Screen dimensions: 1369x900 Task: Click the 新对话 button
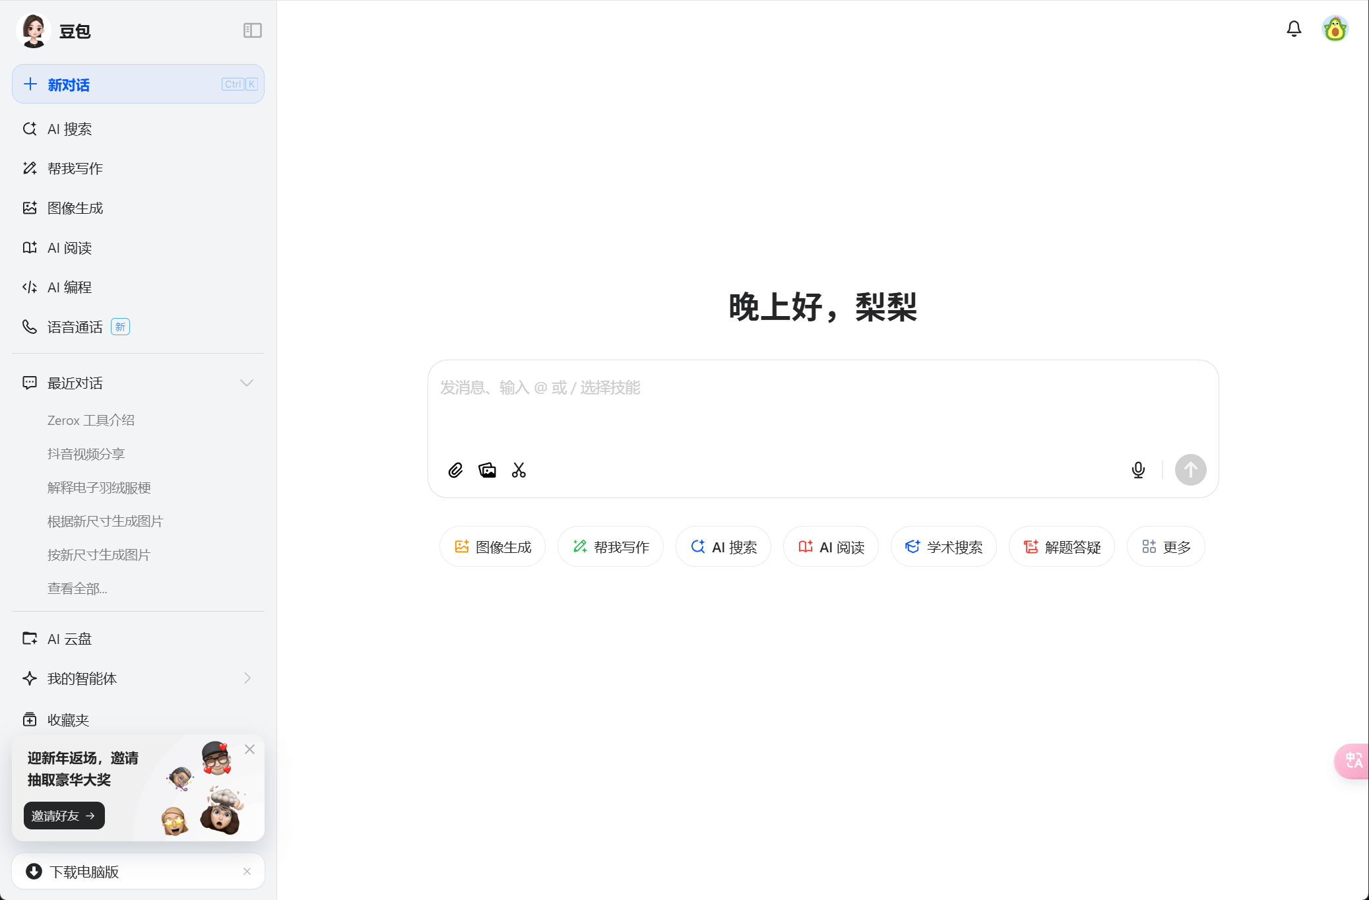138,84
